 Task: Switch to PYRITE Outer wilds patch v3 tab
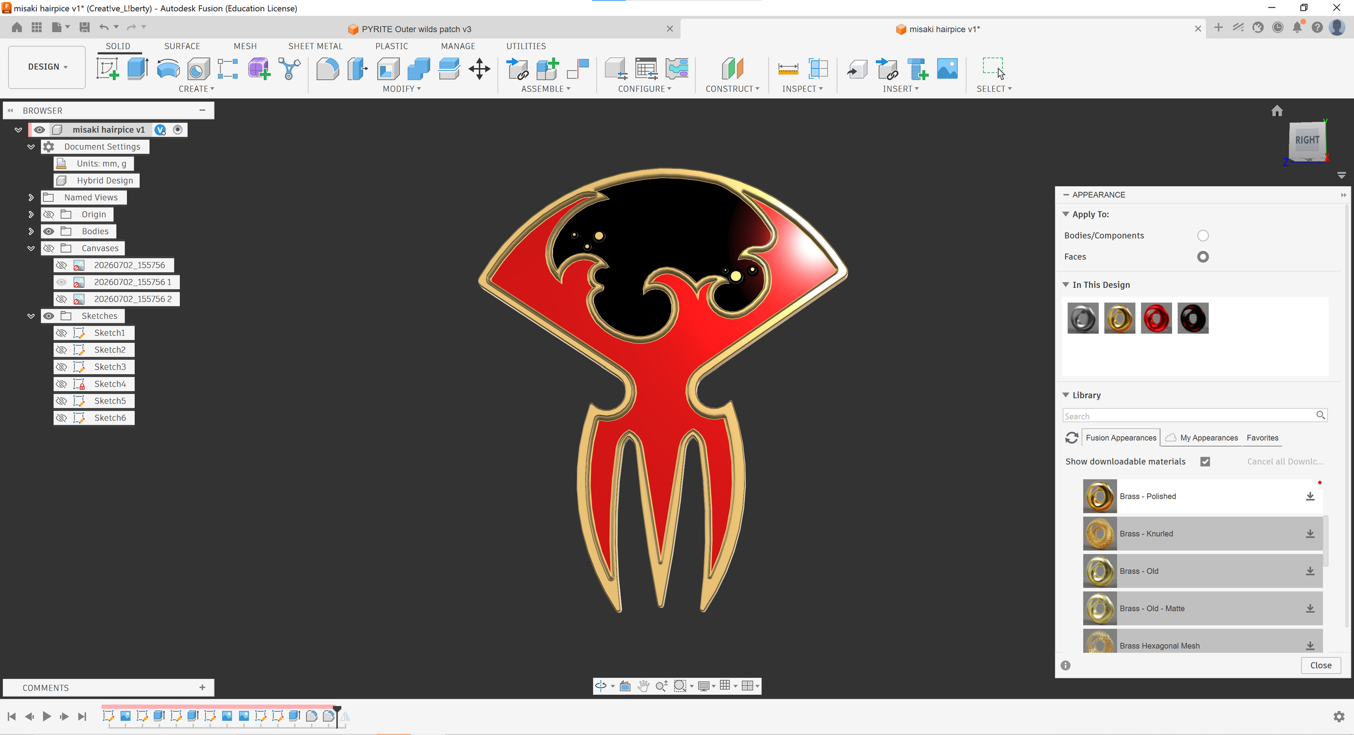[416, 29]
